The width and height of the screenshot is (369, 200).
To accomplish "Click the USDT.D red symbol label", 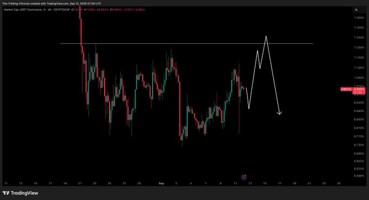I will point(346,89).
